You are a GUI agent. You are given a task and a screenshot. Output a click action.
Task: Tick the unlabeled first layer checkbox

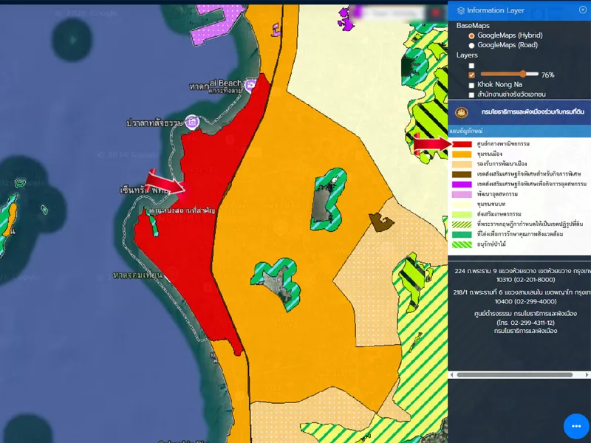click(471, 65)
